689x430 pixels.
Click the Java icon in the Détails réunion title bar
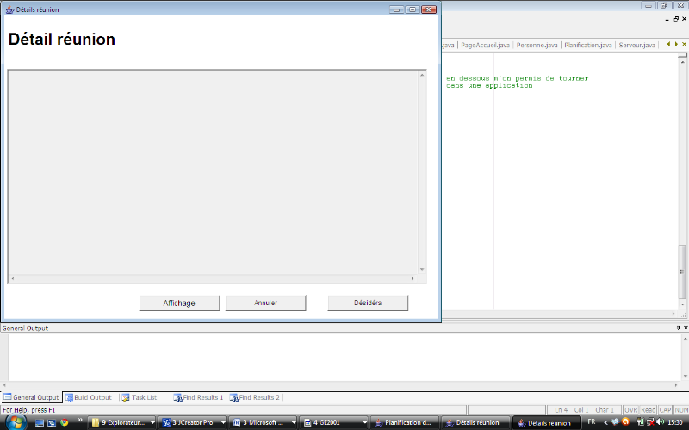9,9
